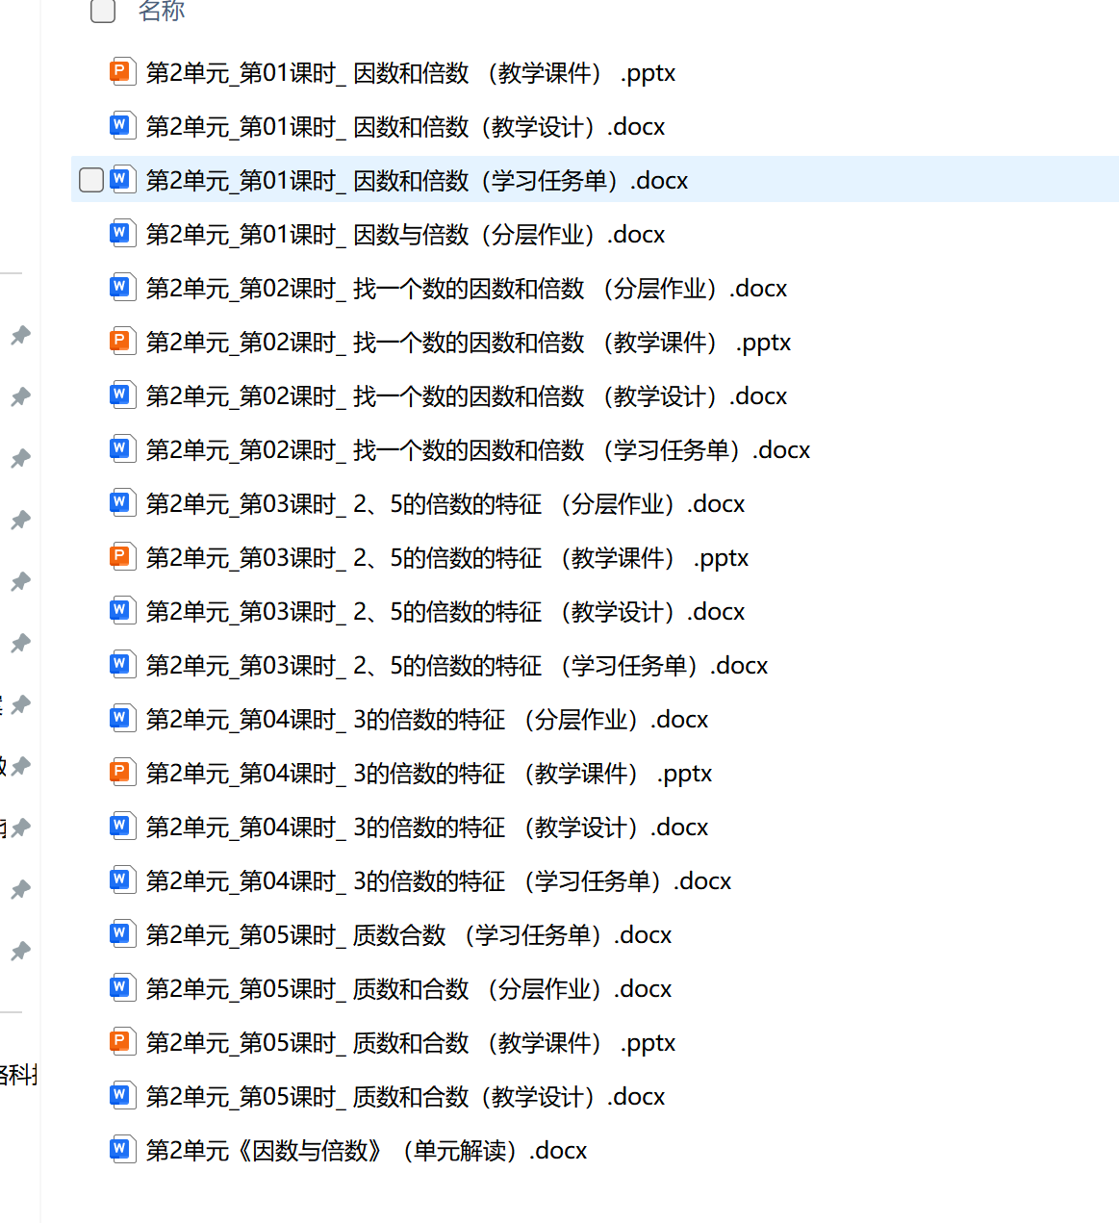Viewport: 1119px width, 1223px height.
Task: Select 第05课时 质数和合数（教学设计）.docx
Action: (405, 1097)
